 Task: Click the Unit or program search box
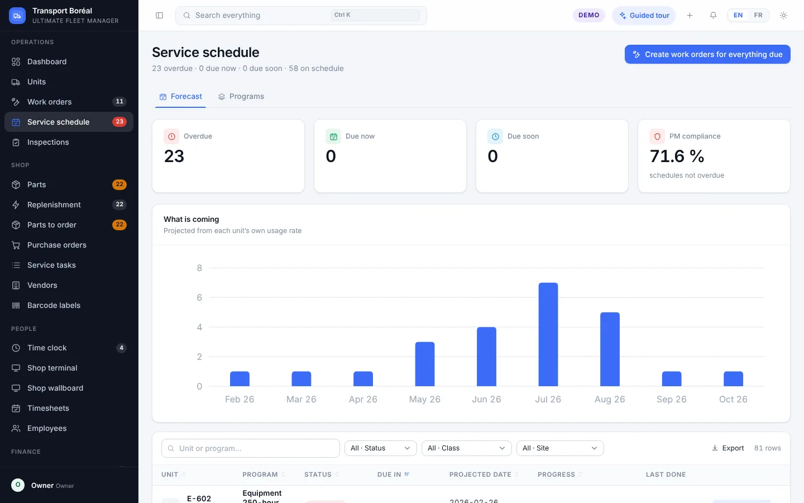pyautogui.click(x=251, y=448)
